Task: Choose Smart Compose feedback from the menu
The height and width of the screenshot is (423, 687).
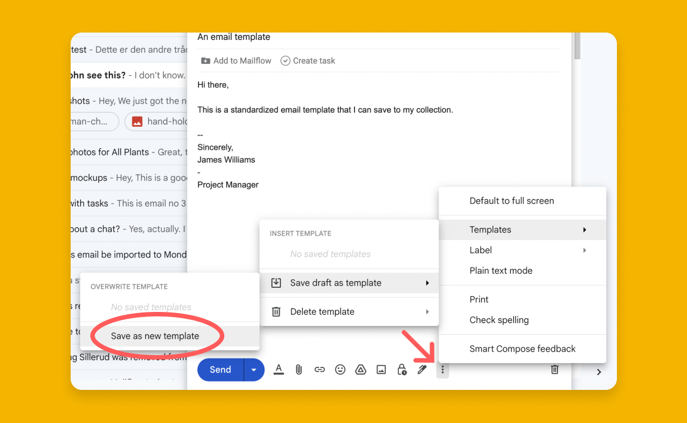Action: point(523,348)
